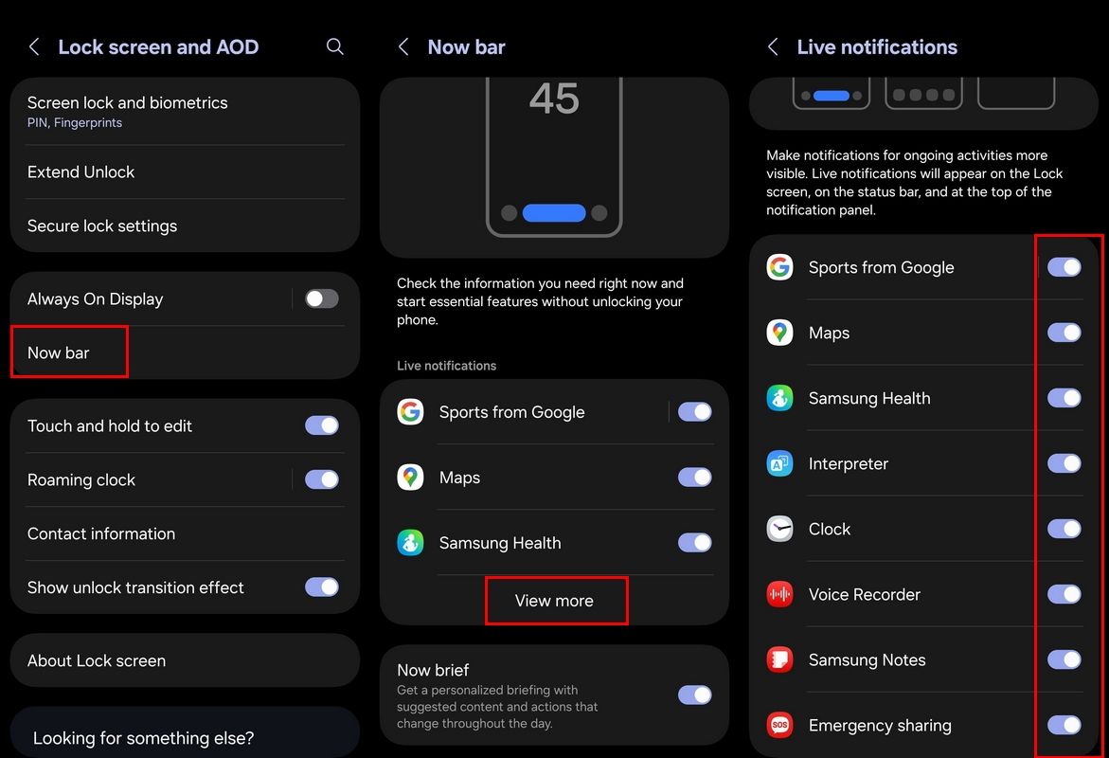Open Secure lock settings

click(x=101, y=226)
